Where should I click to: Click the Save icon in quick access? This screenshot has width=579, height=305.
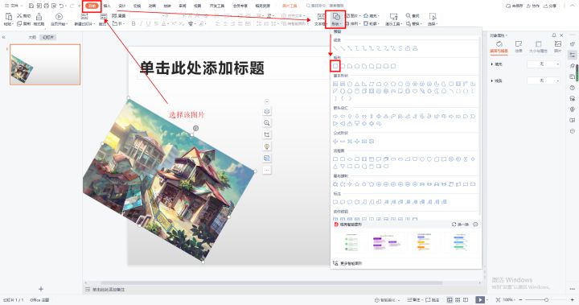click(31, 6)
